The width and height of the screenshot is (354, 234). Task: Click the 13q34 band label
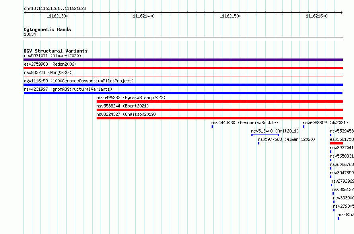(30, 34)
